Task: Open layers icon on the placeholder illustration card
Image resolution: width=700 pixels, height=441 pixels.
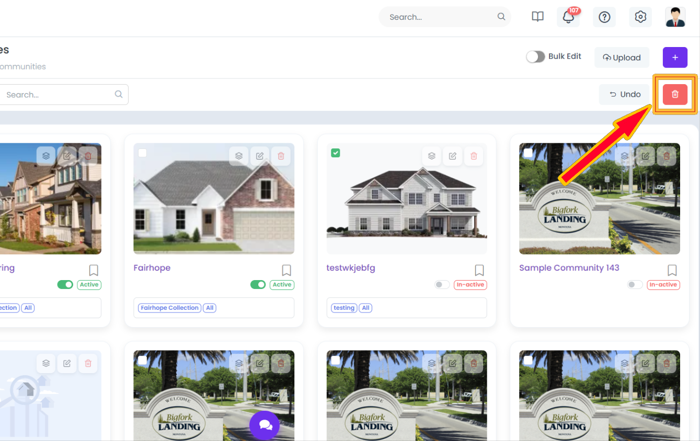Action: click(x=46, y=363)
